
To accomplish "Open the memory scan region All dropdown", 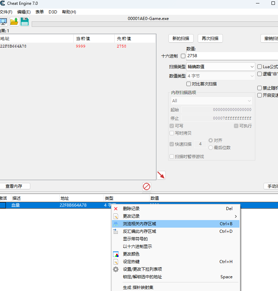I will (212, 101).
